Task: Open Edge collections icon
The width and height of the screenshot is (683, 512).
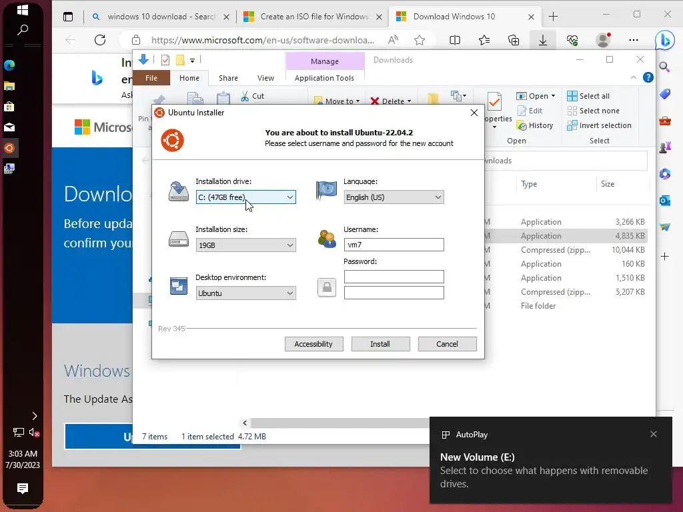Action: [514, 40]
